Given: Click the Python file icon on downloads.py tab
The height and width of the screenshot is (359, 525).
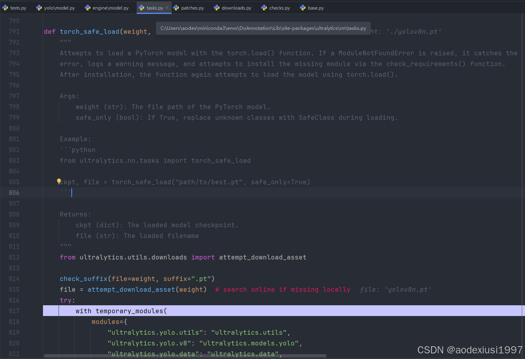Looking at the screenshot, I should (x=217, y=8).
